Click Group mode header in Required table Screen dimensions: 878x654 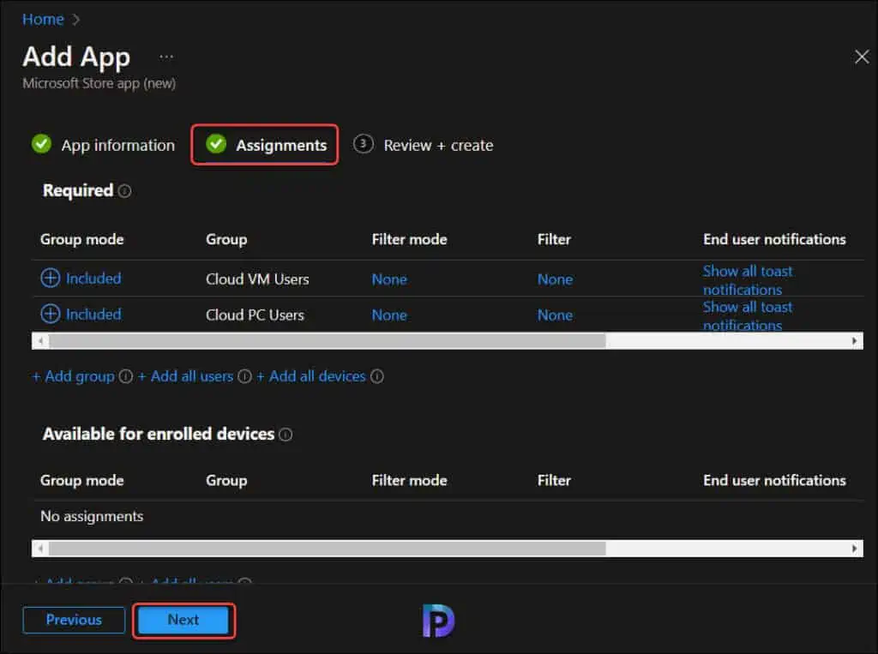[x=81, y=239]
